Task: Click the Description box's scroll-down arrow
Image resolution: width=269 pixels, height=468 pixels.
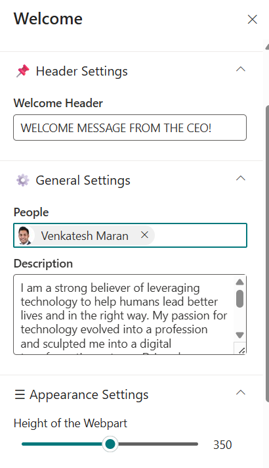Action: (x=240, y=335)
